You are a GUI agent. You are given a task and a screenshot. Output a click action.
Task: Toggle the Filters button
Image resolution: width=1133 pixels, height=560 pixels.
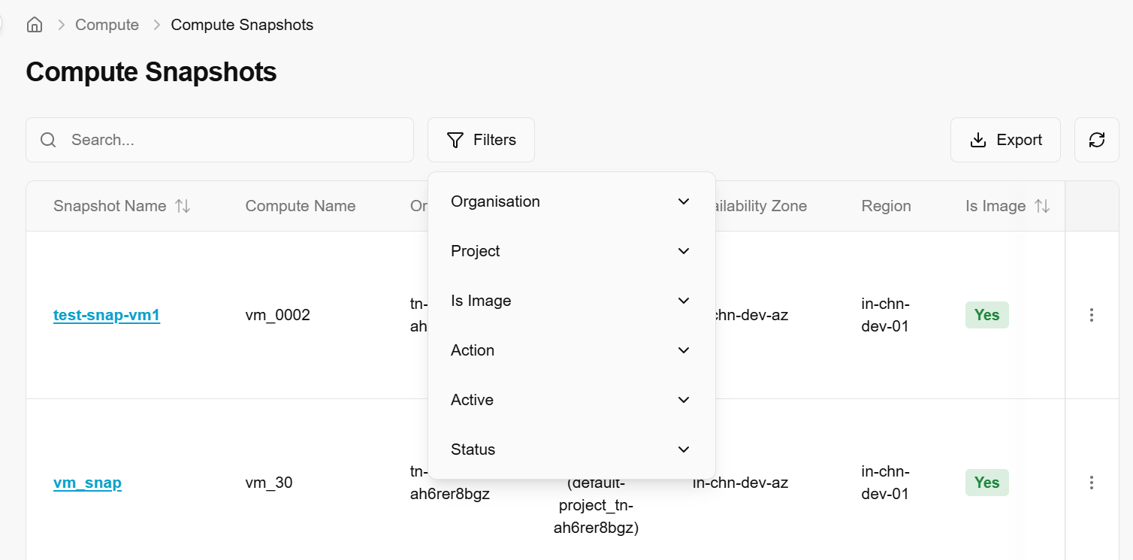coord(481,140)
